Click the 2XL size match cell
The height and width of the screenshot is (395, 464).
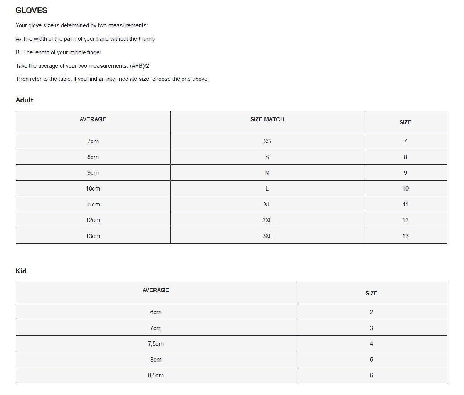(x=267, y=220)
